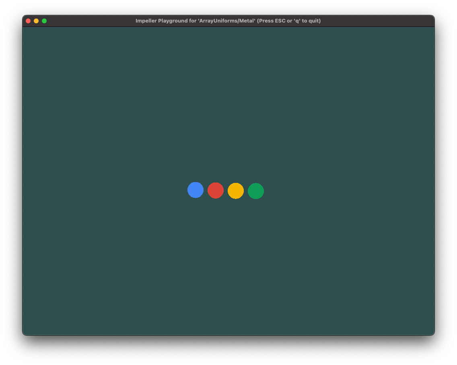This screenshot has height=365, width=457.
Task: Minimize the Impeller Playground window
Action: tap(36, 21)
